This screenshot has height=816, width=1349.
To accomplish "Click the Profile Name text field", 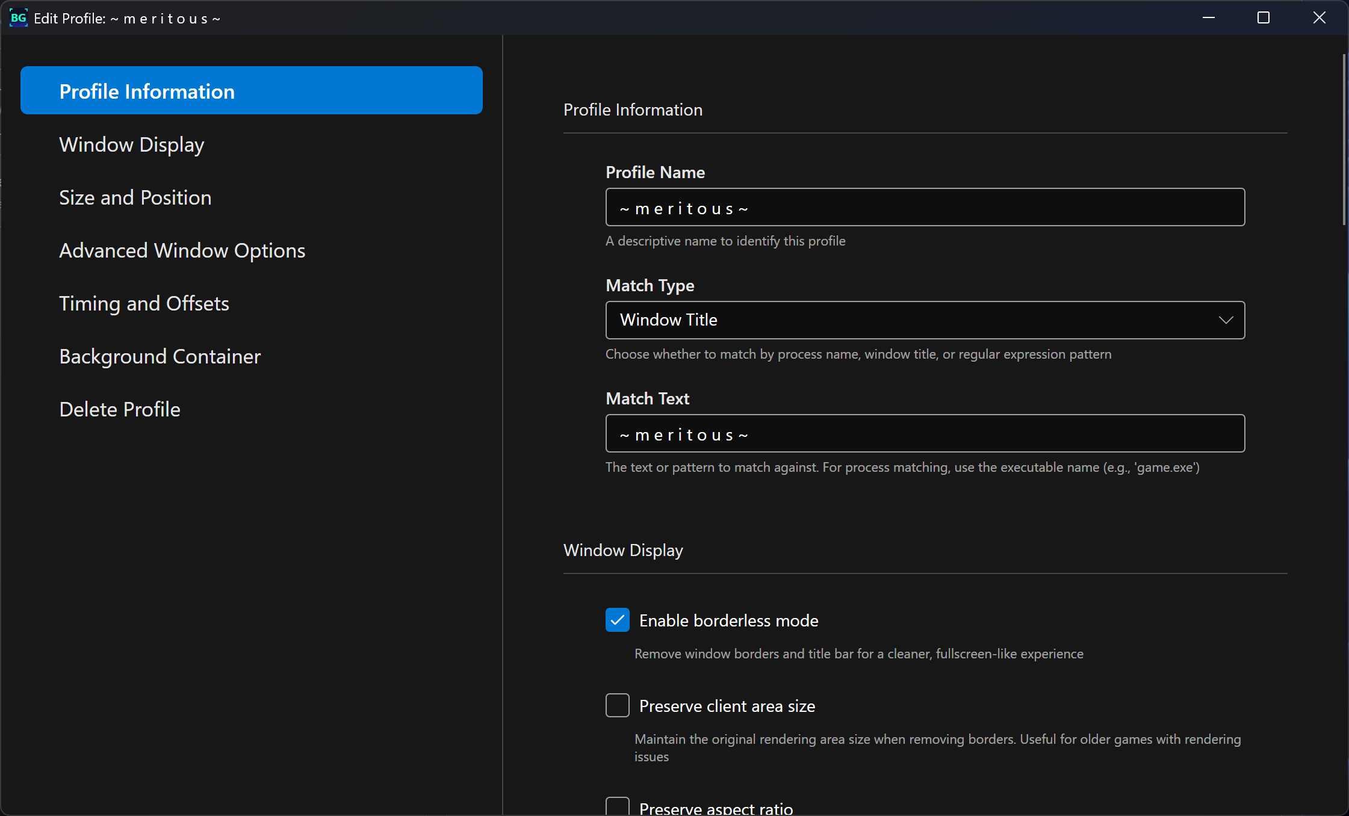I will pos(925,208).
